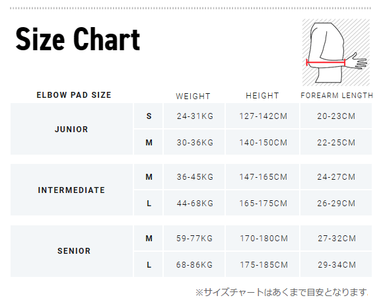Click Junior size S cell
Image resolution: width=383 pixels, height=304 pixels.
[x=149, y=116]
